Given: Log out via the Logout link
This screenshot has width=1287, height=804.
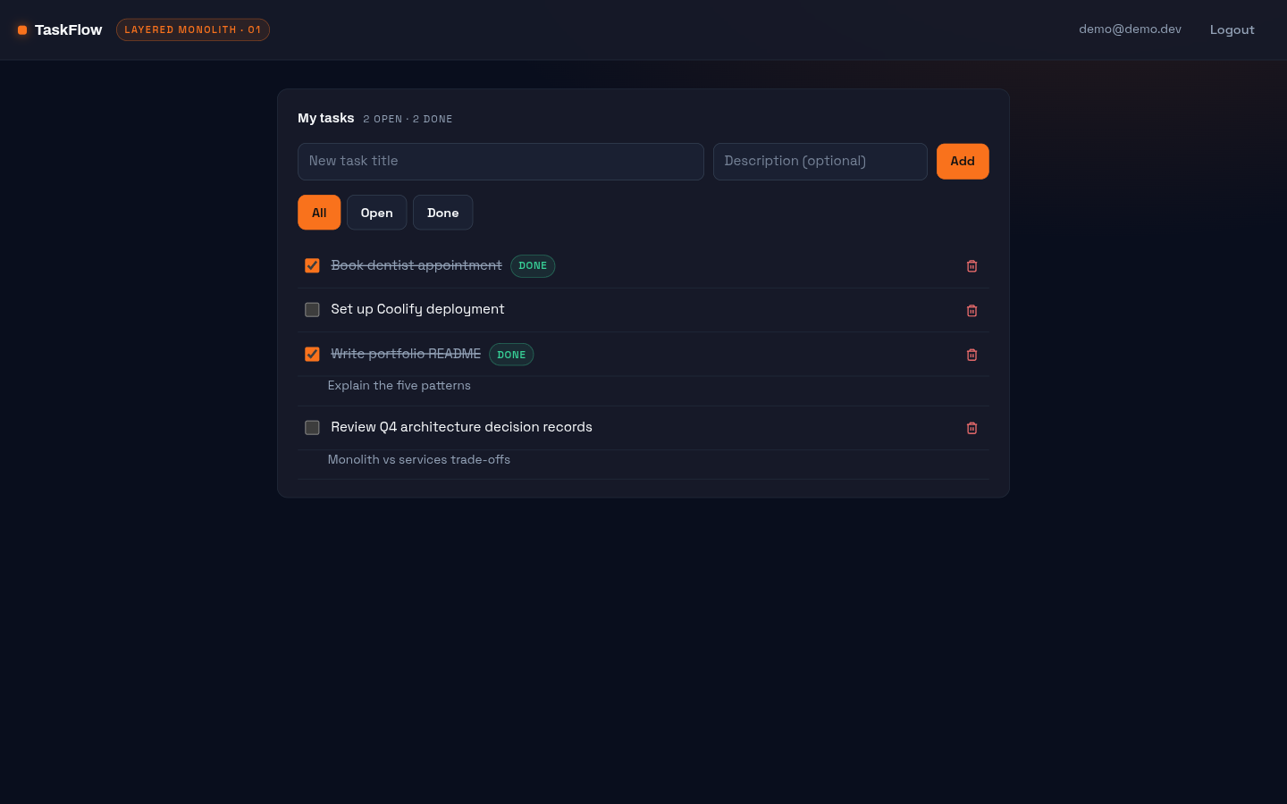Looking at the screenshot, I should click(1232, 29).
